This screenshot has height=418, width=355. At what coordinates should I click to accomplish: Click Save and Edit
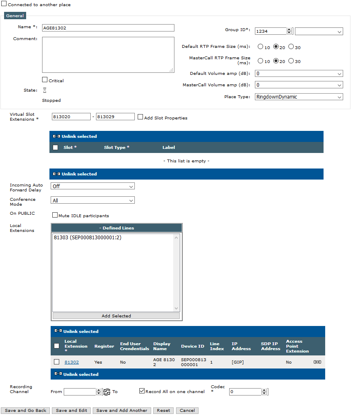click(x=71, y=411)
